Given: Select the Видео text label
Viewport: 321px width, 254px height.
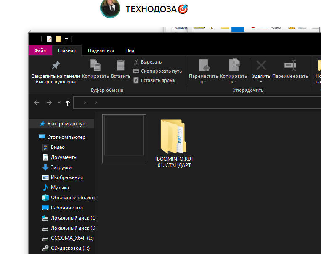Looking at the screenshot, I should point(58,147).
